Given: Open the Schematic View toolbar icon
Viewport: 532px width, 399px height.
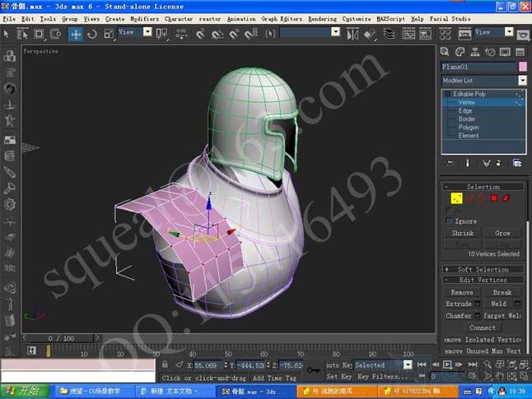Looking at the screenshot, I should pyautogui.click(x=425, y=34).
